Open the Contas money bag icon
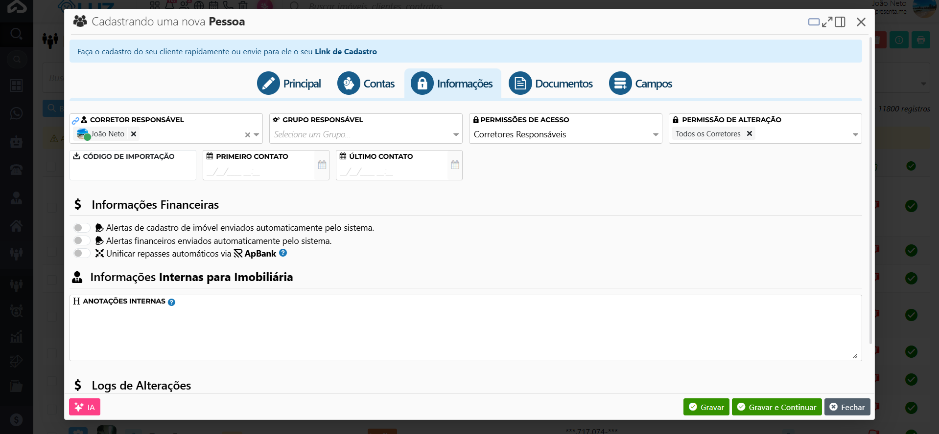Image resolution: width=939 pixels, height=434 pixels. pyautogui.click(x=349, y=84)
